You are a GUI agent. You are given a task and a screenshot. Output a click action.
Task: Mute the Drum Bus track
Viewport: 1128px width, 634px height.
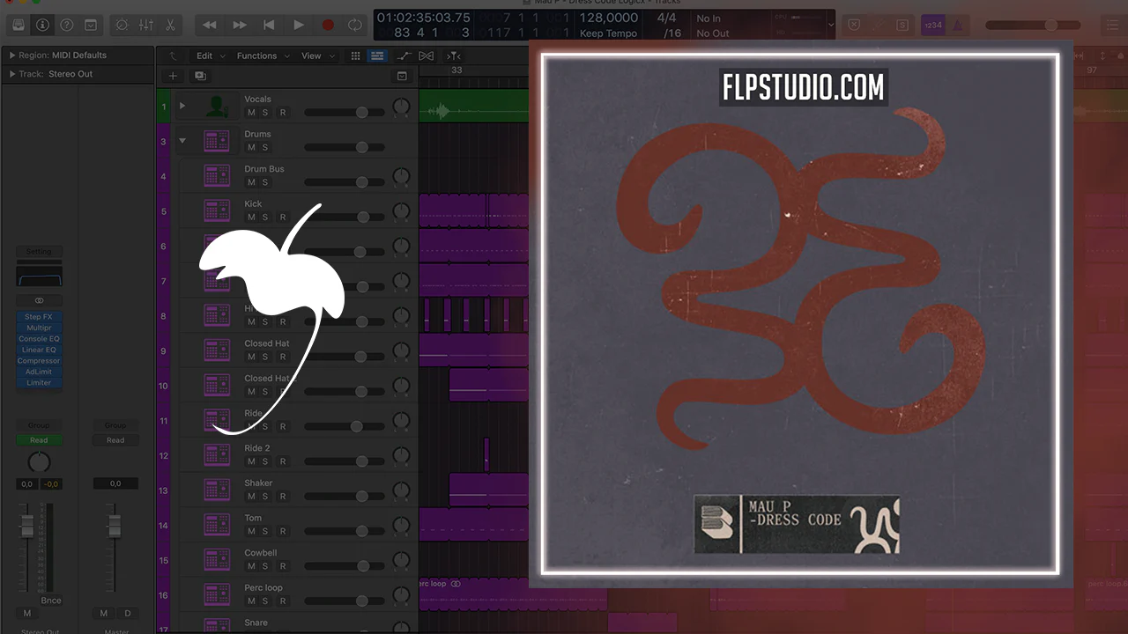pyautogui.click(x=251, y=182)
